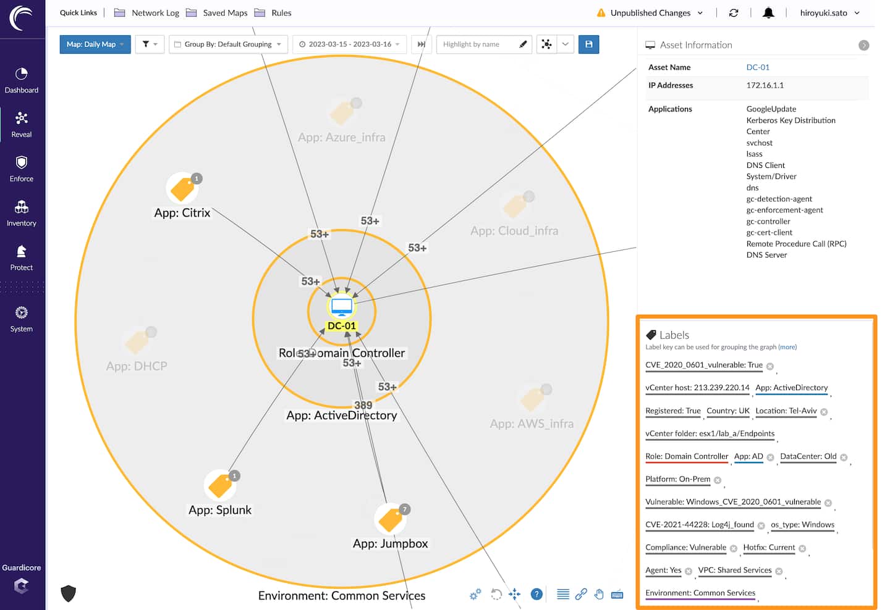
Task: Open the Inventory page from sidebar
Action: click(22, 213)
